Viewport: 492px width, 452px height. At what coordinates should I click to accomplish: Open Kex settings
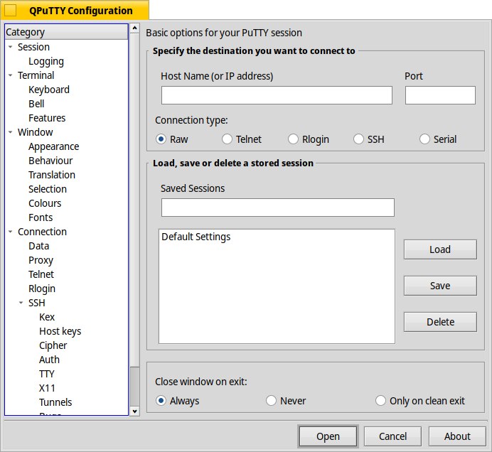(x=47, y=317)
